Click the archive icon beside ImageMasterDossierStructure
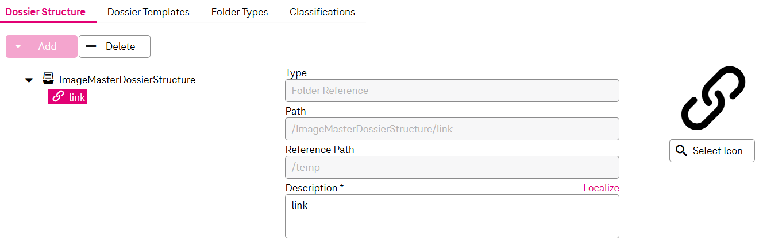 tap(49, 79)
